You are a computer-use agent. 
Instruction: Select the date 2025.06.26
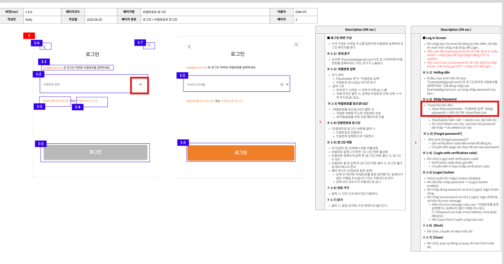click(x=94, y=20)
